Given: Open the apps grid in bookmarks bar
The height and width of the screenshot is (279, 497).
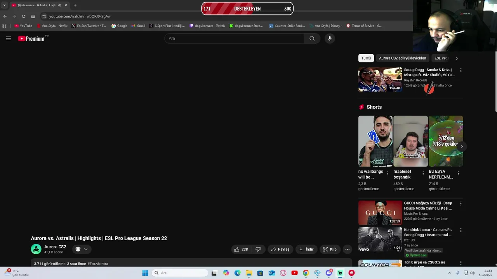Looking at the screenshot, I should pyautogui.click(x=5, y=26).
